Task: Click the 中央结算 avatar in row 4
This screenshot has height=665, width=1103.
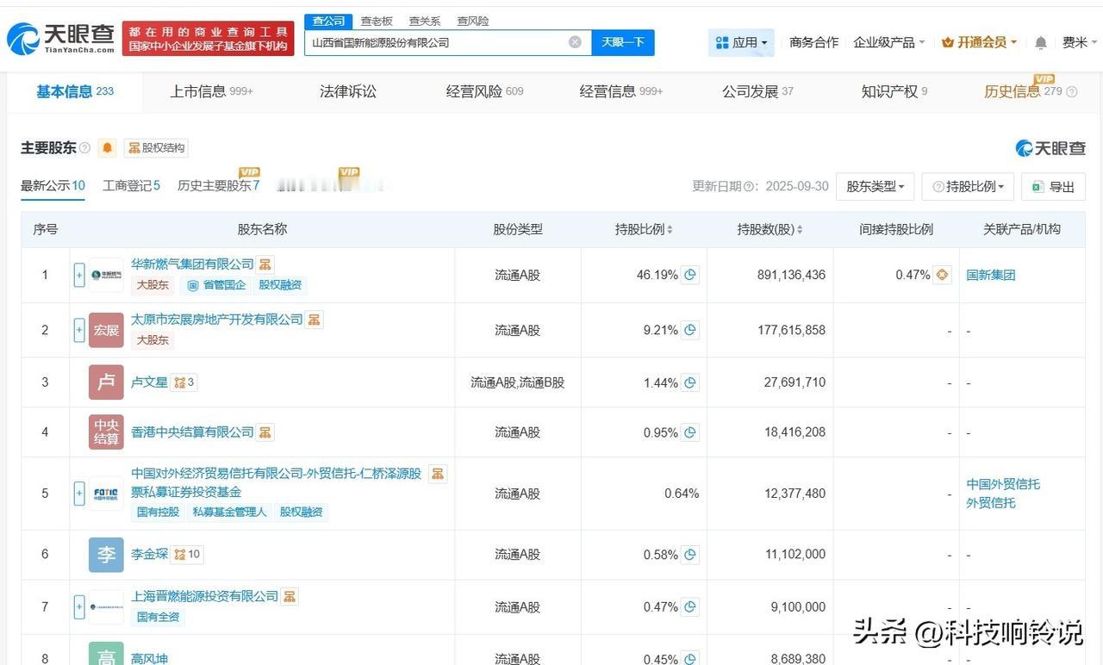Action: tap(106, 432)
